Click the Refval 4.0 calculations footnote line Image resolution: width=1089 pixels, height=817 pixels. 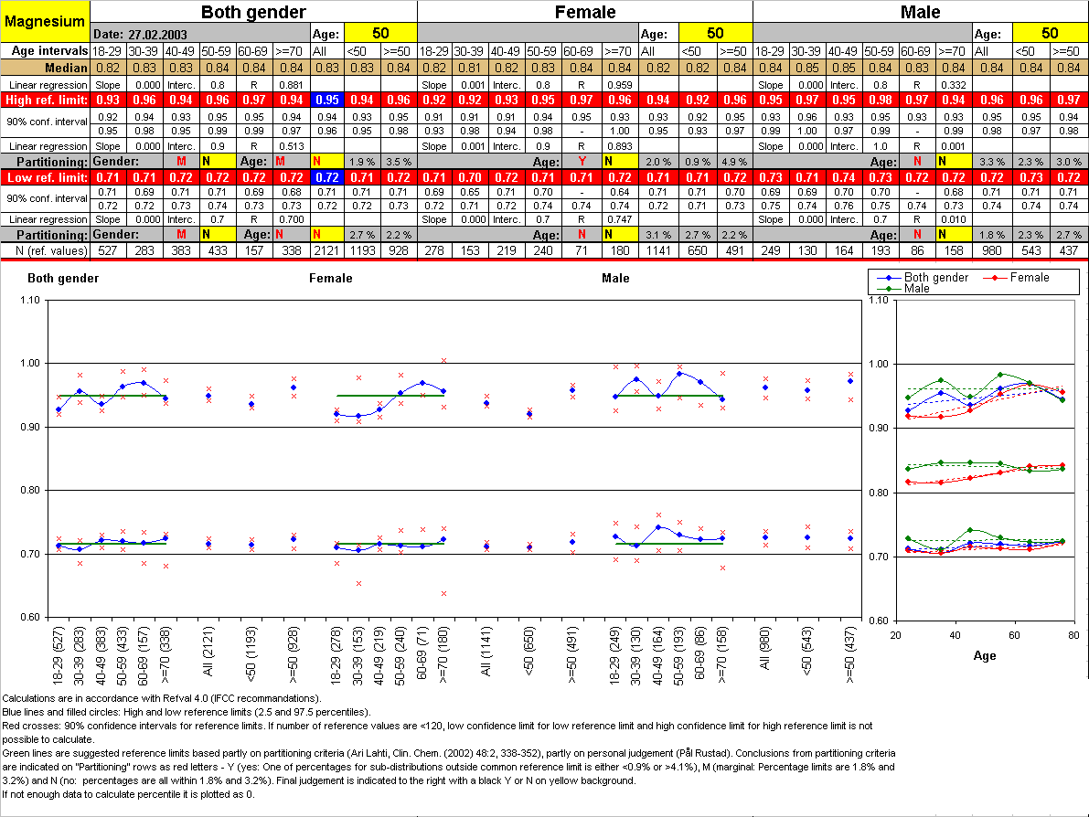[161, 698]
